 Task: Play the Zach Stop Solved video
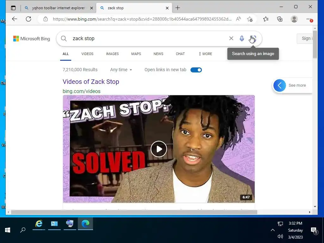tap(159, 149)
